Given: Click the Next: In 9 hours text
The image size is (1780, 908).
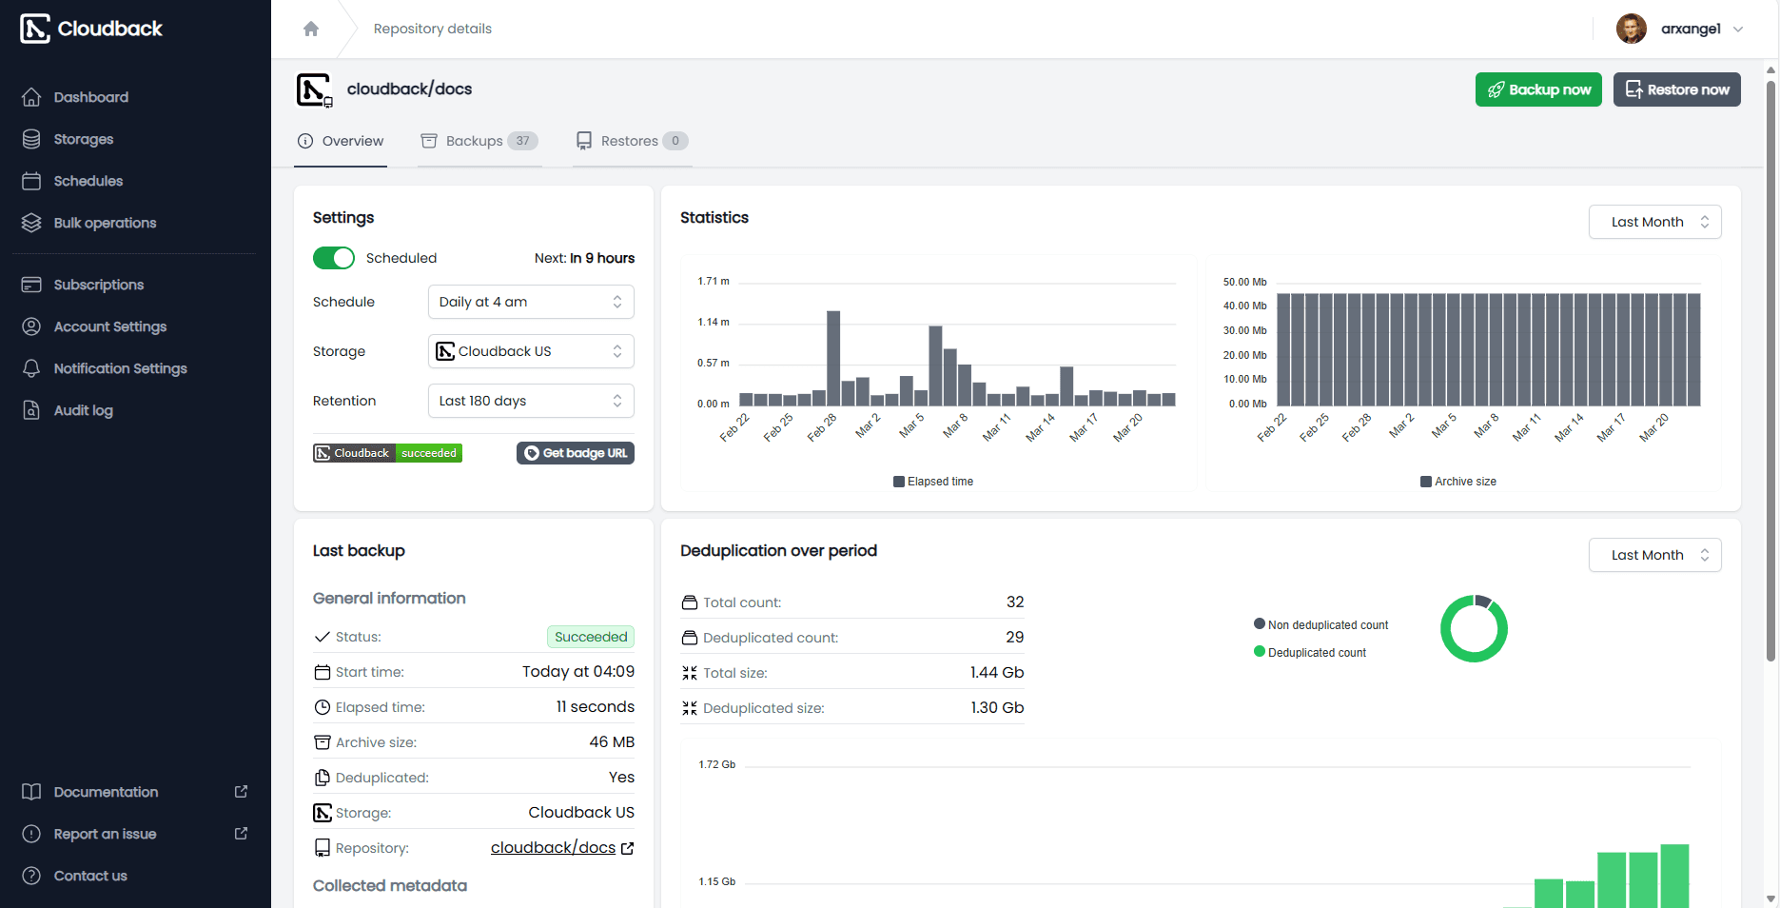Looking at the screenshot, I should (584, 258).
